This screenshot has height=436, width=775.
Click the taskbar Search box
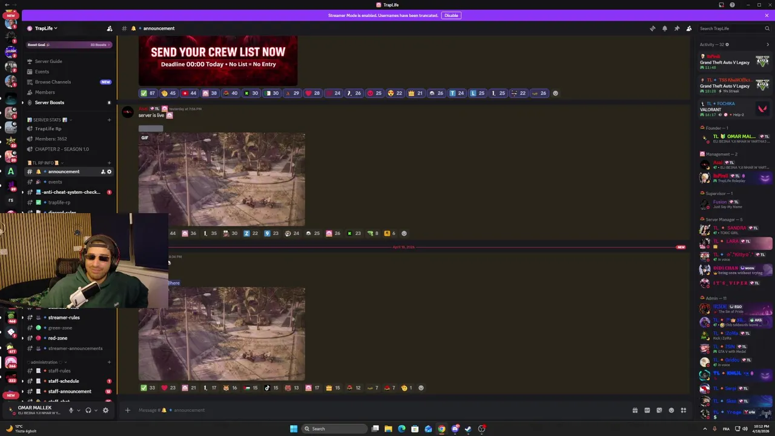point(335,429)
